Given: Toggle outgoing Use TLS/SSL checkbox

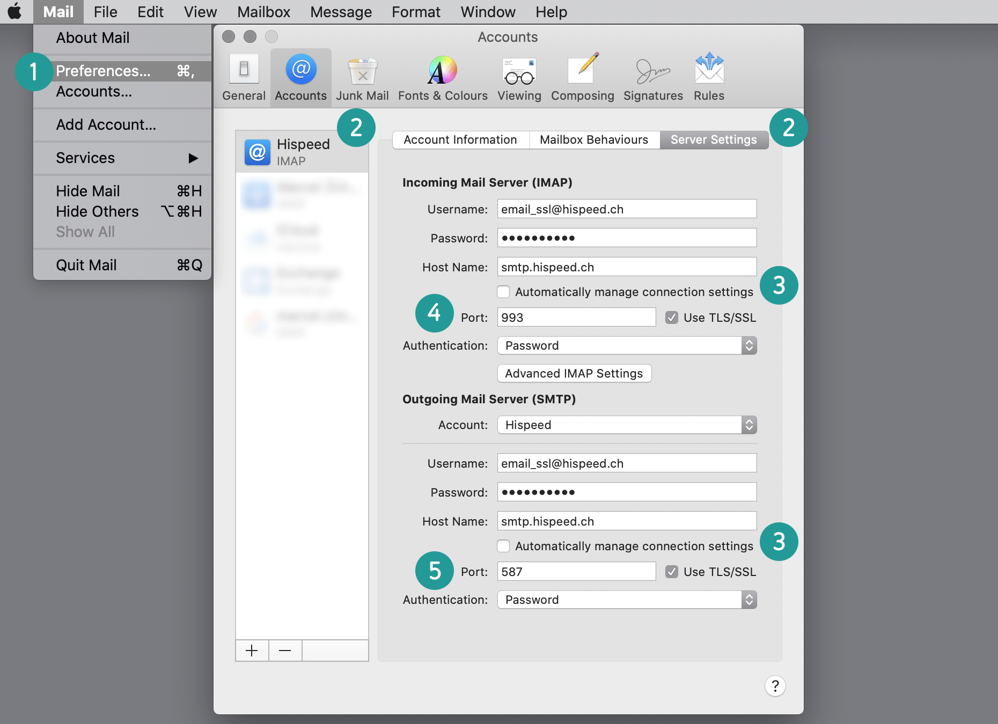Looking at the screenshot, I should coord(672,572).
